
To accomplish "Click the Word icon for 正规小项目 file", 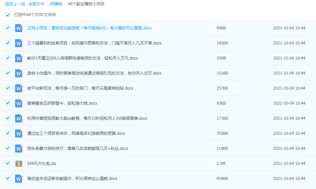I will 19,28.
